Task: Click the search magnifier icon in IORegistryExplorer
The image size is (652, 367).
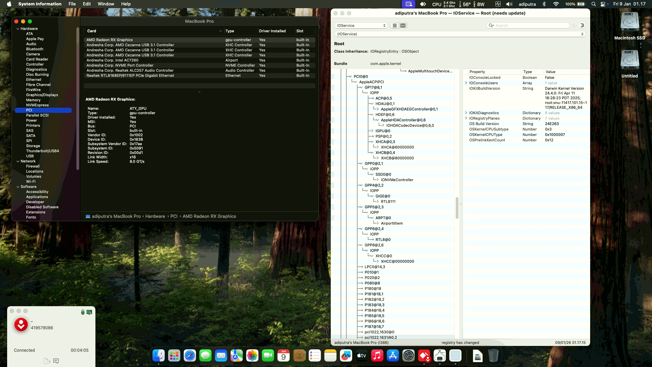Action: pos(491,25)
